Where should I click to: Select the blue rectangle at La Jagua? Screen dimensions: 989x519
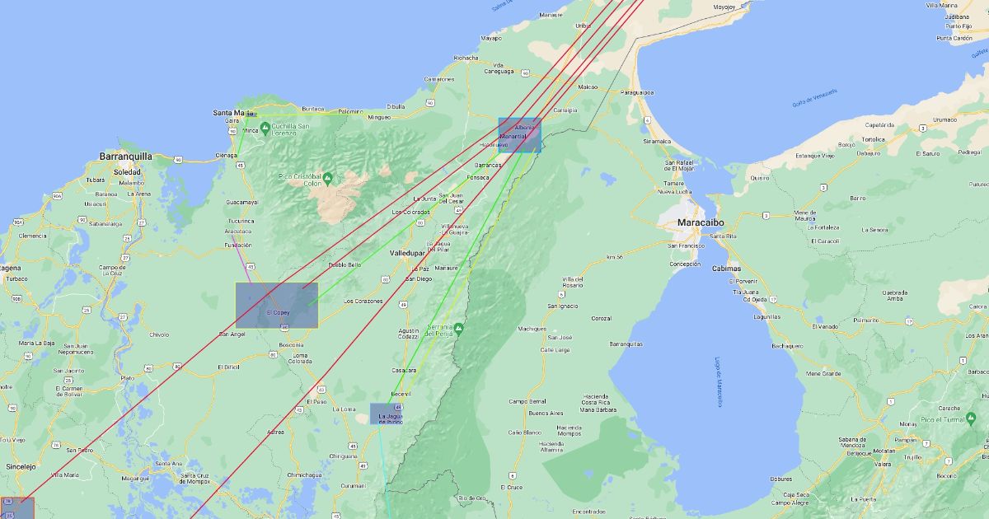coord(387,414)
